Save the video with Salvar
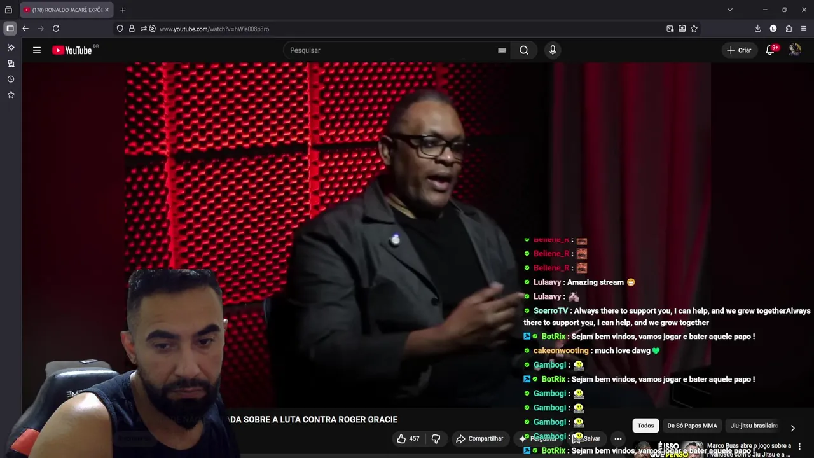The image size is (814, 458). click(588, 439)
